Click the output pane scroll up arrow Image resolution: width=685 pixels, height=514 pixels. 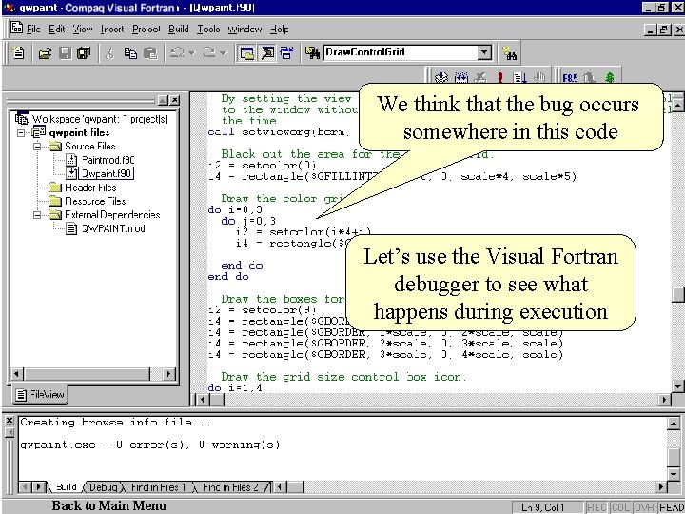674,423
